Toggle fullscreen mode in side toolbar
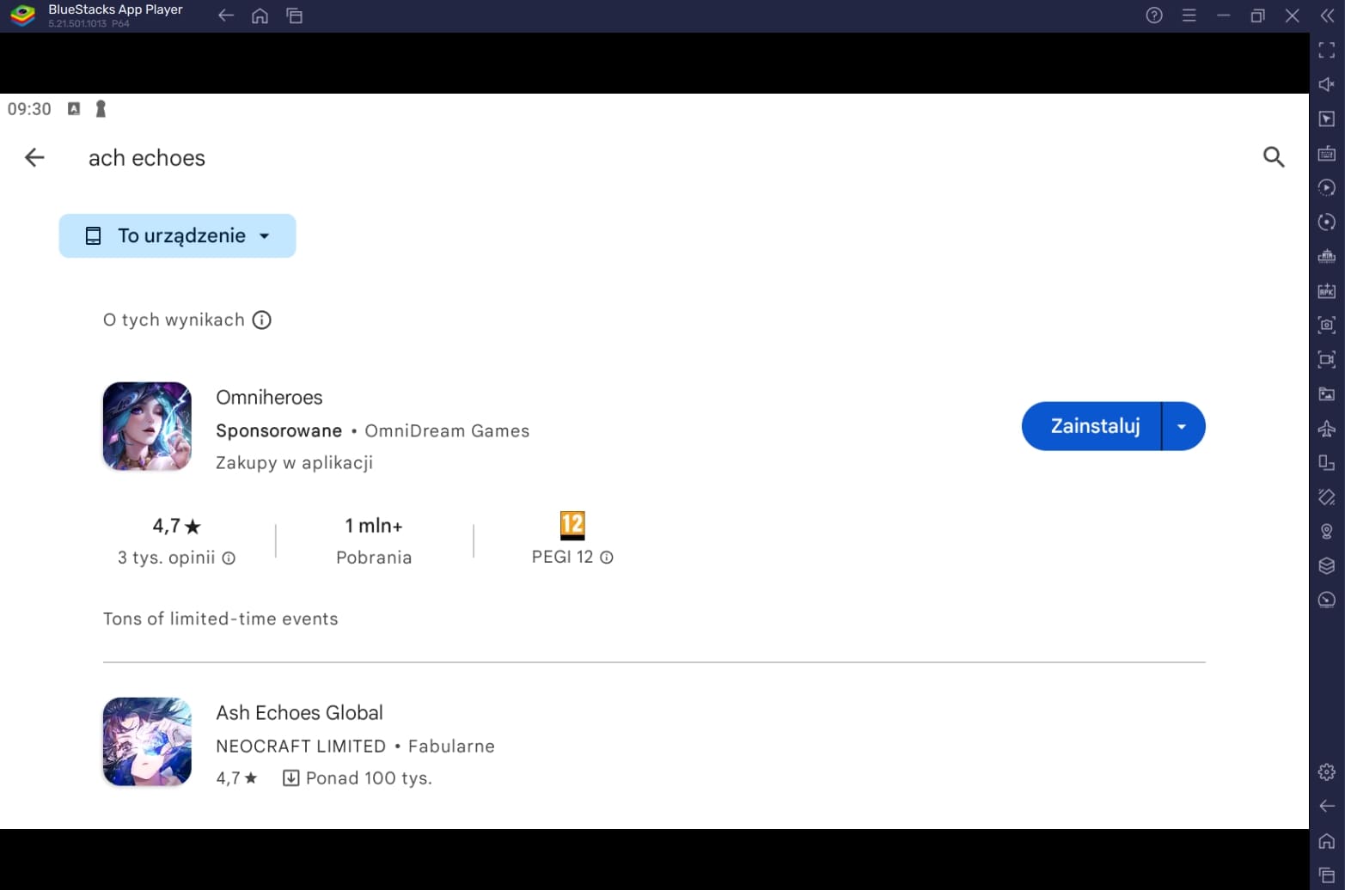1345x890 pixels. 1327,51
